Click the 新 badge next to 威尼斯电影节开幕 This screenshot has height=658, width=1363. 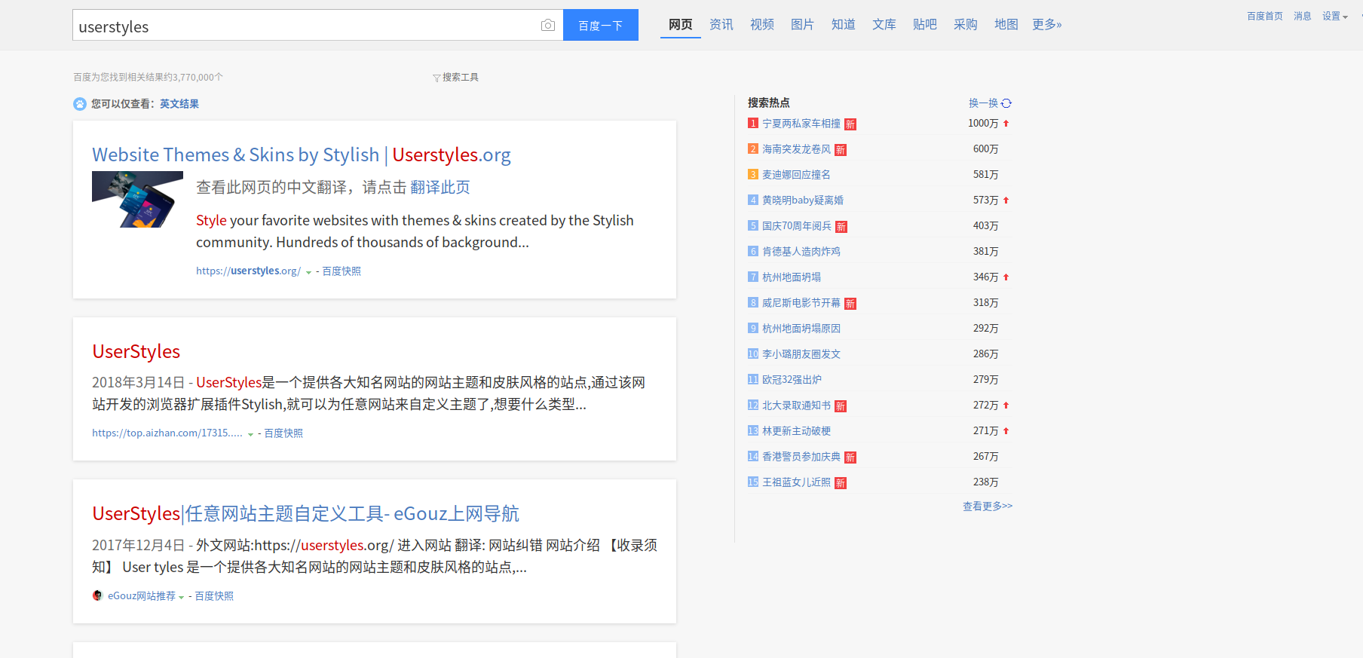pos(850,304)
